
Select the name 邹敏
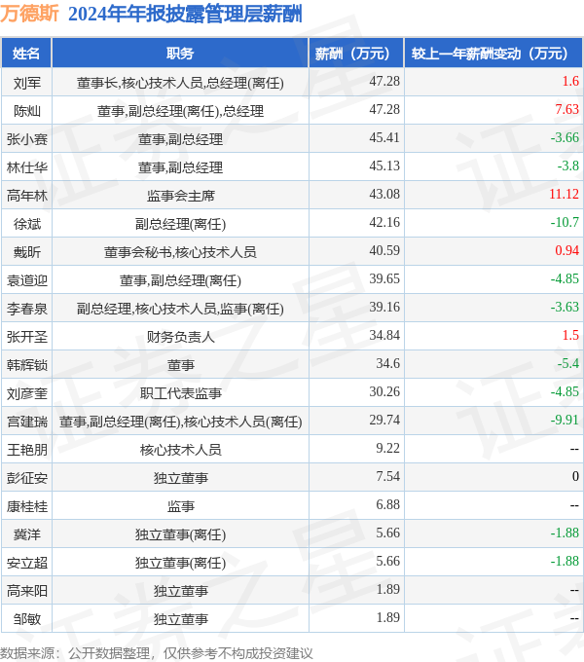click(27, 619)
